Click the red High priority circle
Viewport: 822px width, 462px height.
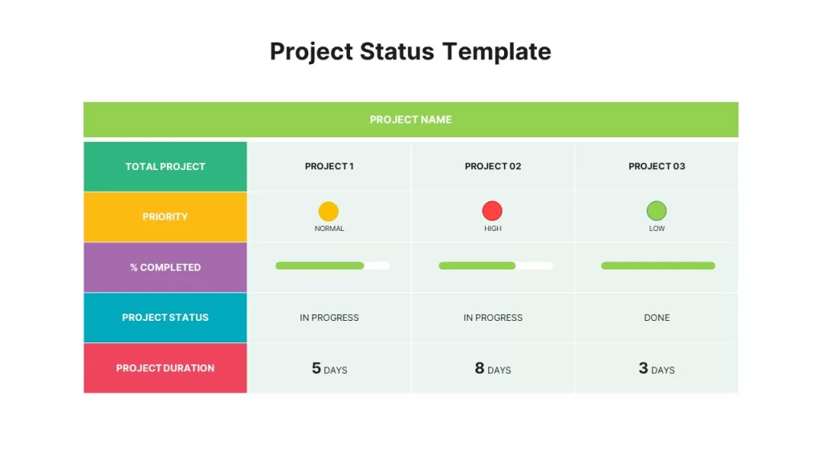[492, 211]
